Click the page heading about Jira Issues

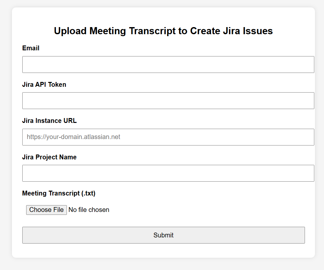(163, 31)
